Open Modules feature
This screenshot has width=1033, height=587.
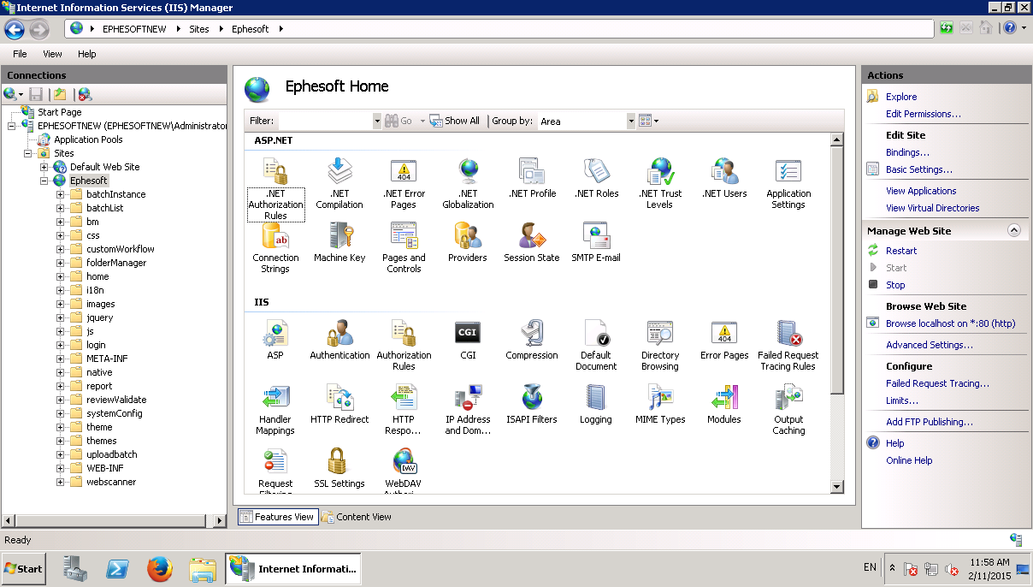tap(724, 404)
